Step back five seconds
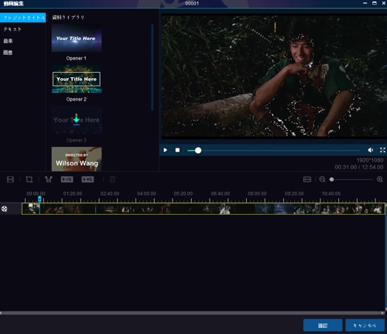 coord(67,179)
